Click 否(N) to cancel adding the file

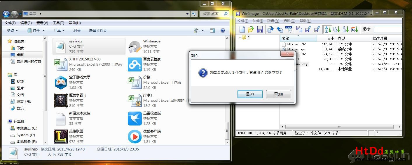278,94
